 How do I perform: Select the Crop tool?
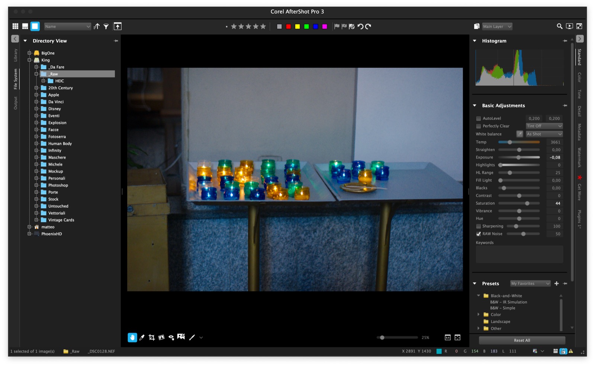pos(152,337)
